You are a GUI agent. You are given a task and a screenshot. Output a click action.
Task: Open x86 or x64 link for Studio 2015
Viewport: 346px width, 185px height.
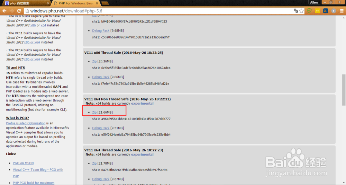click(32, 59)
